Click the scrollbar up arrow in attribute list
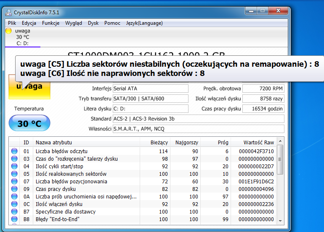 pyautogui.click(x=280, y=141)
